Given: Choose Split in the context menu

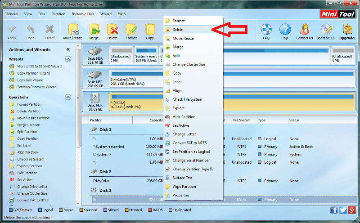Looking at the screenshot, I should tap(193, 55).
